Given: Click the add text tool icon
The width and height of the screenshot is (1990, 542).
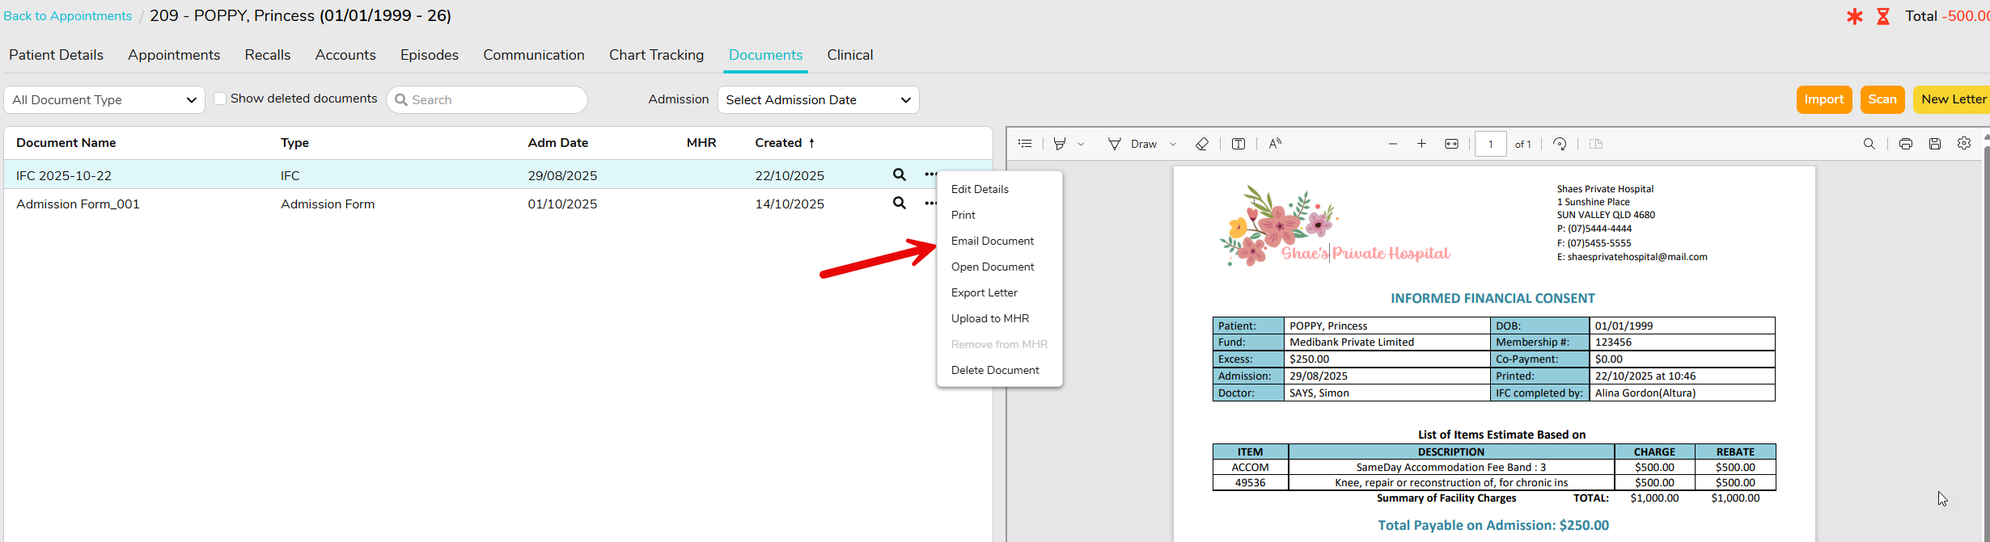Looking at the screenshot, I should [1238, 144].
